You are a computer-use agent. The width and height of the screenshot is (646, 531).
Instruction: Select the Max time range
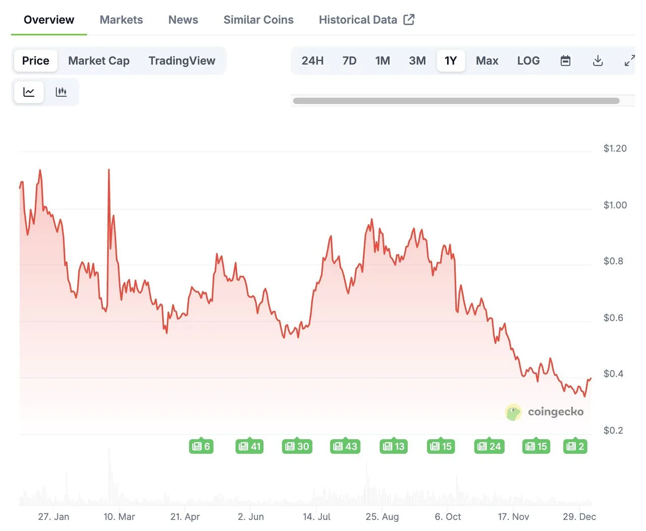click(487, 61)
